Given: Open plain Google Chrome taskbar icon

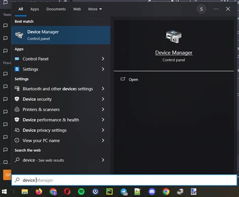Looking at the screenshot, I should [166, 191].
